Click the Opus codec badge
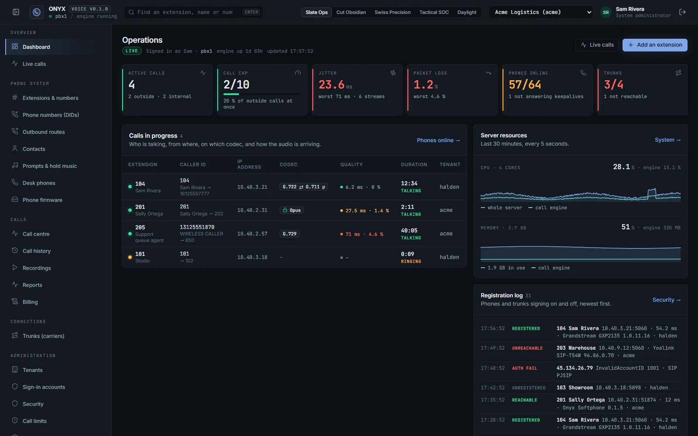The image size is (698, 436). 292,210
